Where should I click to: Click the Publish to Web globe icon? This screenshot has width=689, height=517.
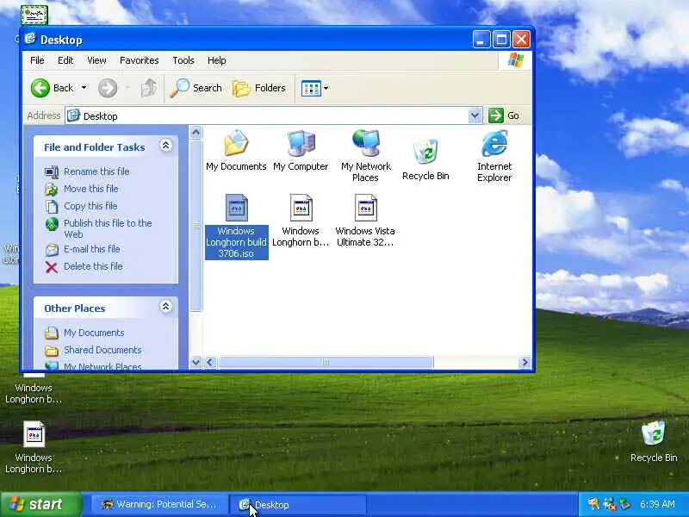click(52, 224)
